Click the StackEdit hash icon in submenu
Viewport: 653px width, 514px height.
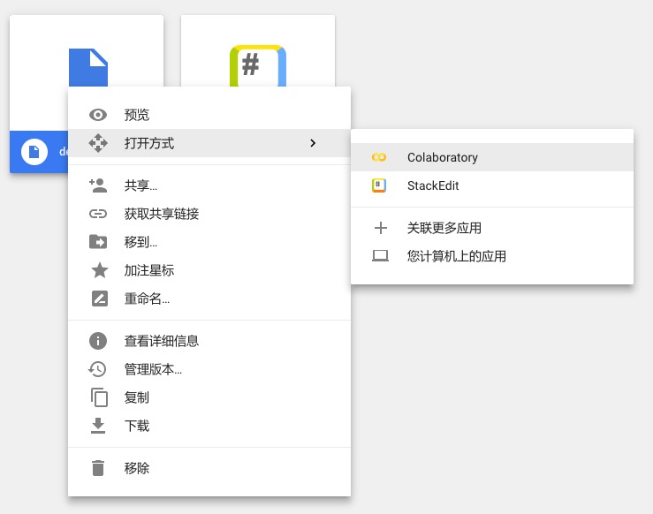pyautogui.click(x=380, y=185)
